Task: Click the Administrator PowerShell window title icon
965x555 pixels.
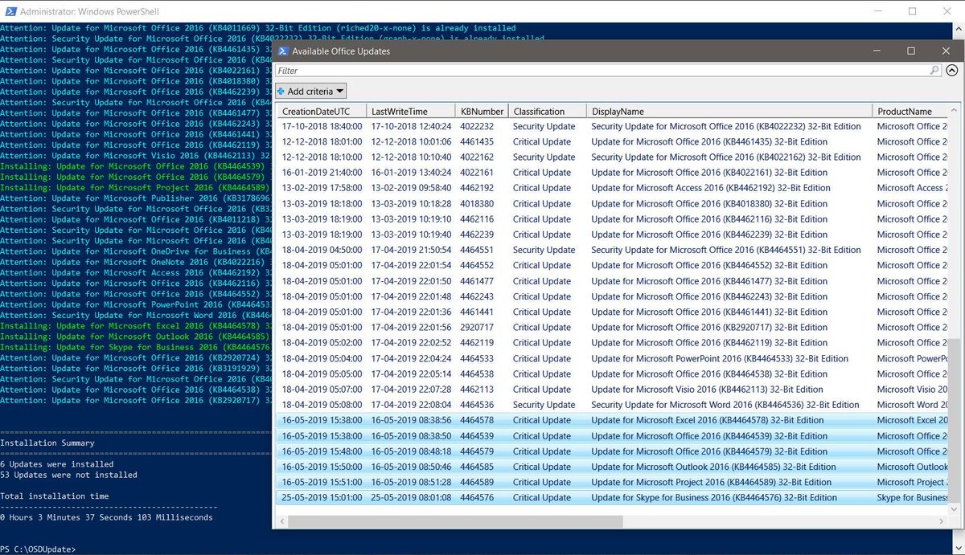Action: (10, 11)
